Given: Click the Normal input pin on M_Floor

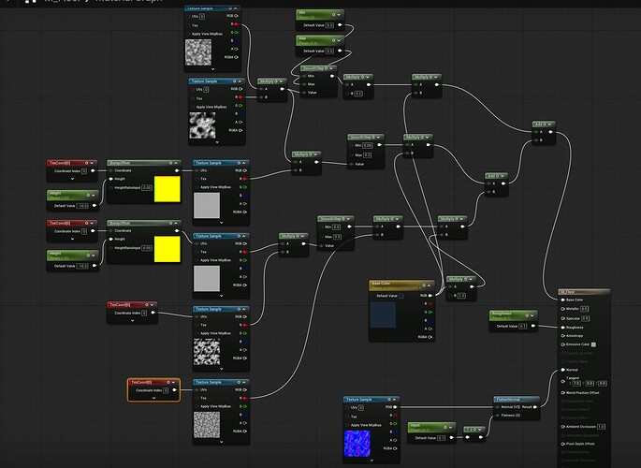Looking at the screenshot, I should (561, 370).
